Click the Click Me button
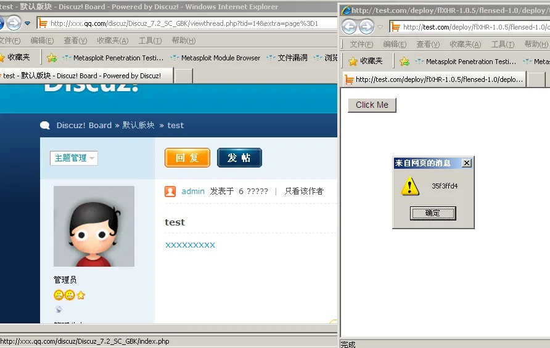550x348 pixels. 372,105
